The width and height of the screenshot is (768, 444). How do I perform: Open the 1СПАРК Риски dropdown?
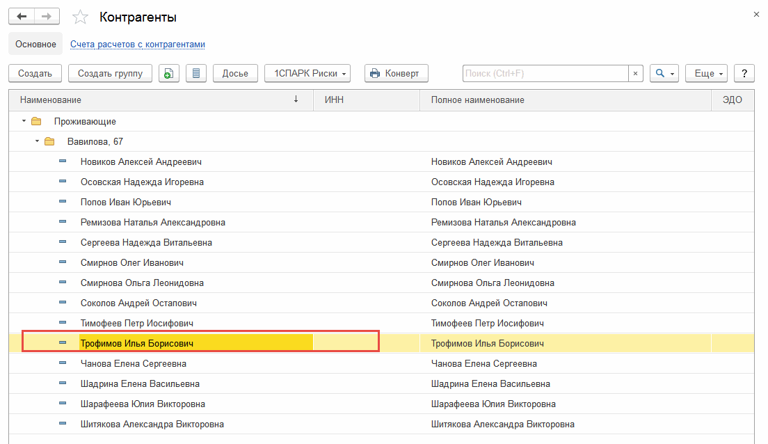(x=307, y=73)
